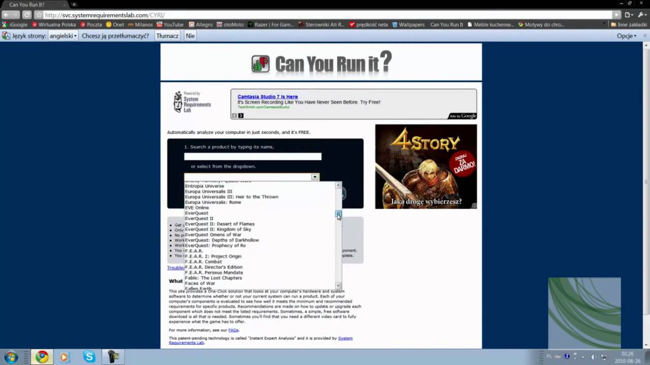
Task: Click the Tłumacz translate button
Action: point(167,36)
